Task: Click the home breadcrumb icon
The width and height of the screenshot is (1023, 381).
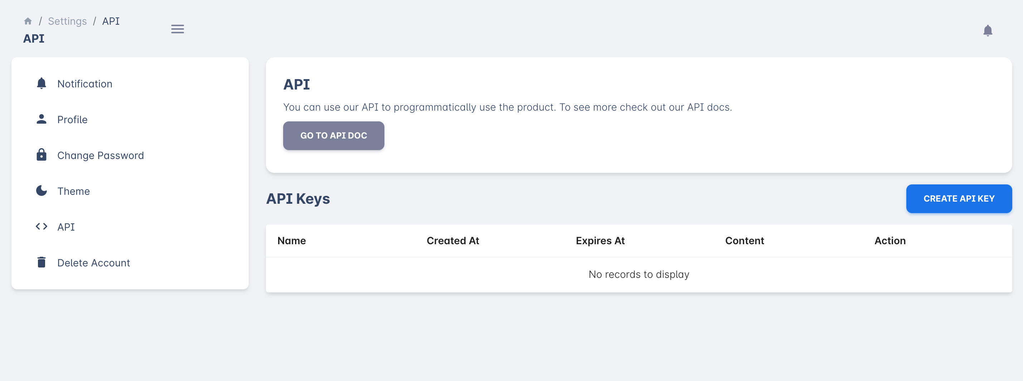Action: point(28,21)
